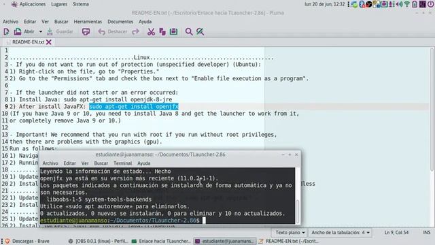The image size is (435, 245).
Task: Switch to estudiante@juanamanso terminal taskbar button
Action: click(x=224, y=241)
